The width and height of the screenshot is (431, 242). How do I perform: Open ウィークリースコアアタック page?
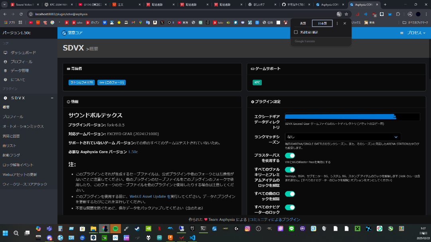point(25,184)
